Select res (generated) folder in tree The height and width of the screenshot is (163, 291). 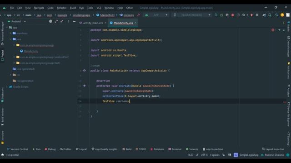coord(23,81)
